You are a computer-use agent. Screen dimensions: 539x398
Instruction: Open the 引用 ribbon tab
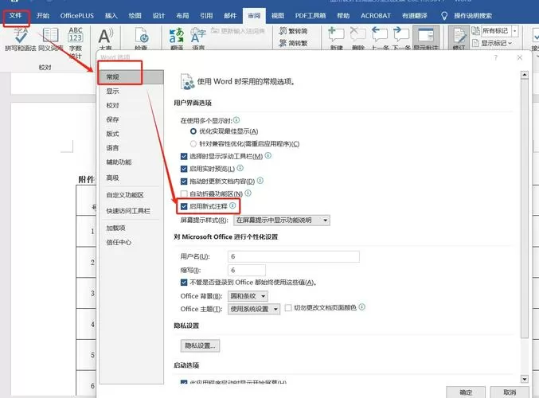206,15
